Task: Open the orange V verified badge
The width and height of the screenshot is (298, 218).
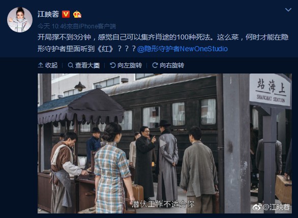Action: coord(66,14)
